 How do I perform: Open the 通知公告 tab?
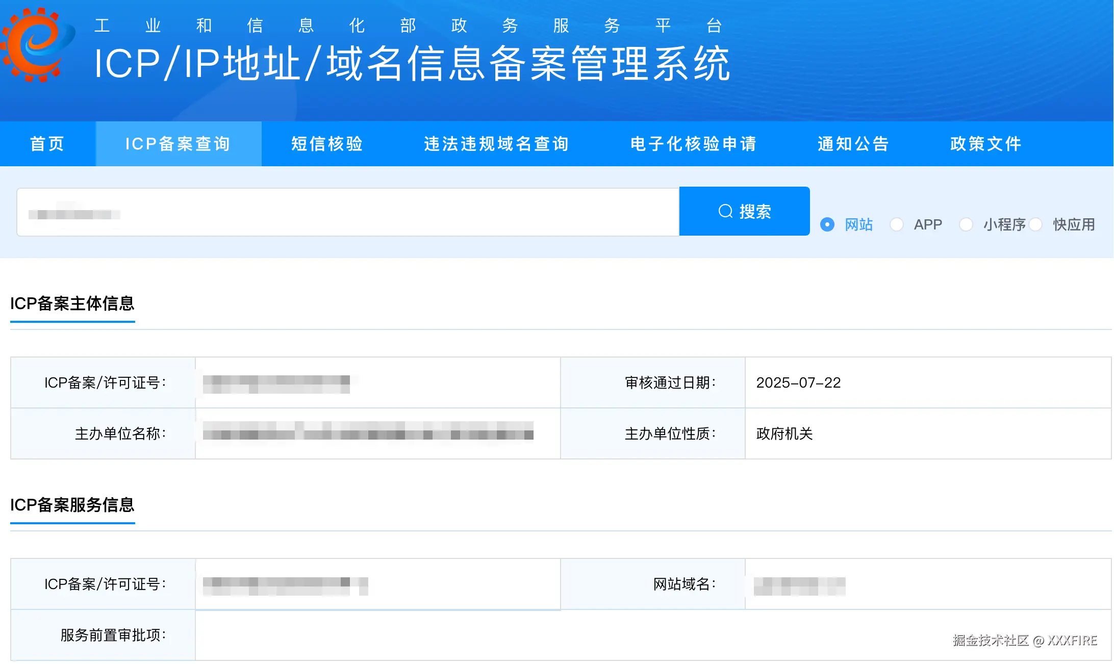click(x=853, y=144)
